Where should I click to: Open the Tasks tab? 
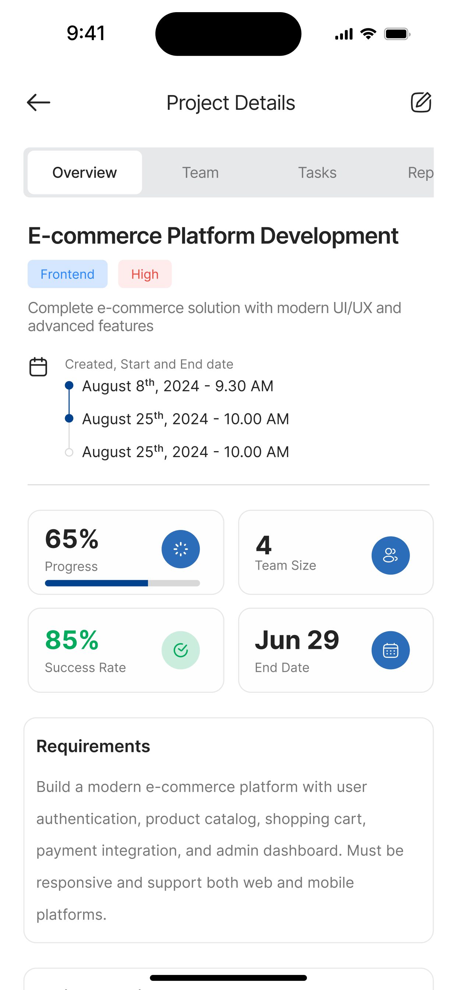tap(317, 173)
